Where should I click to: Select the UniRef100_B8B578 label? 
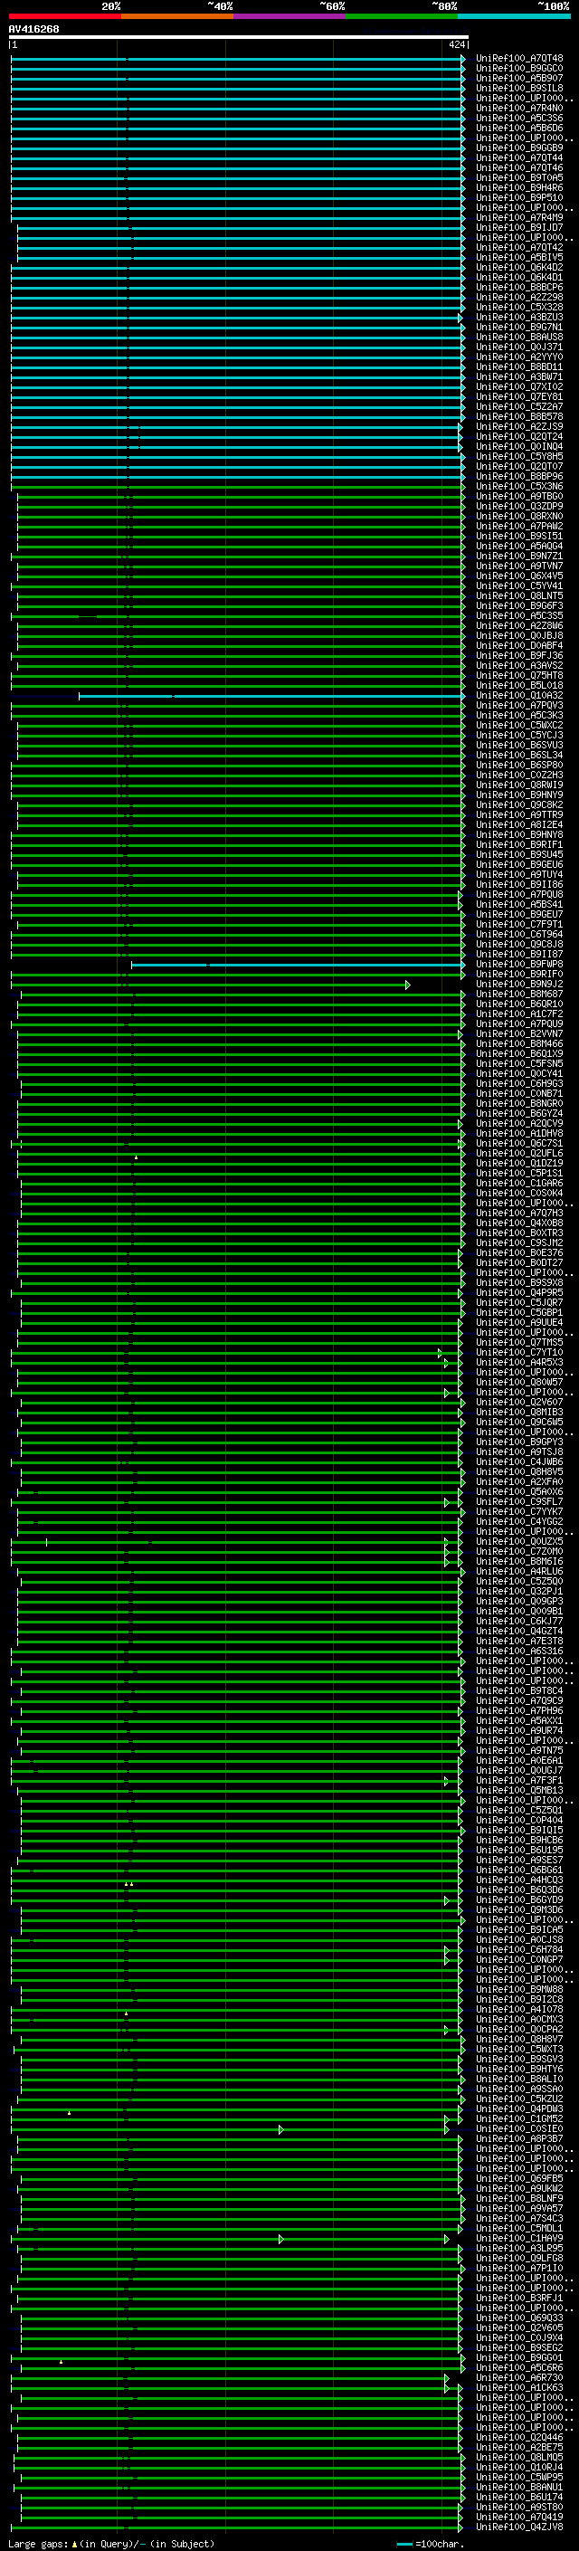(x=519, y=417)
